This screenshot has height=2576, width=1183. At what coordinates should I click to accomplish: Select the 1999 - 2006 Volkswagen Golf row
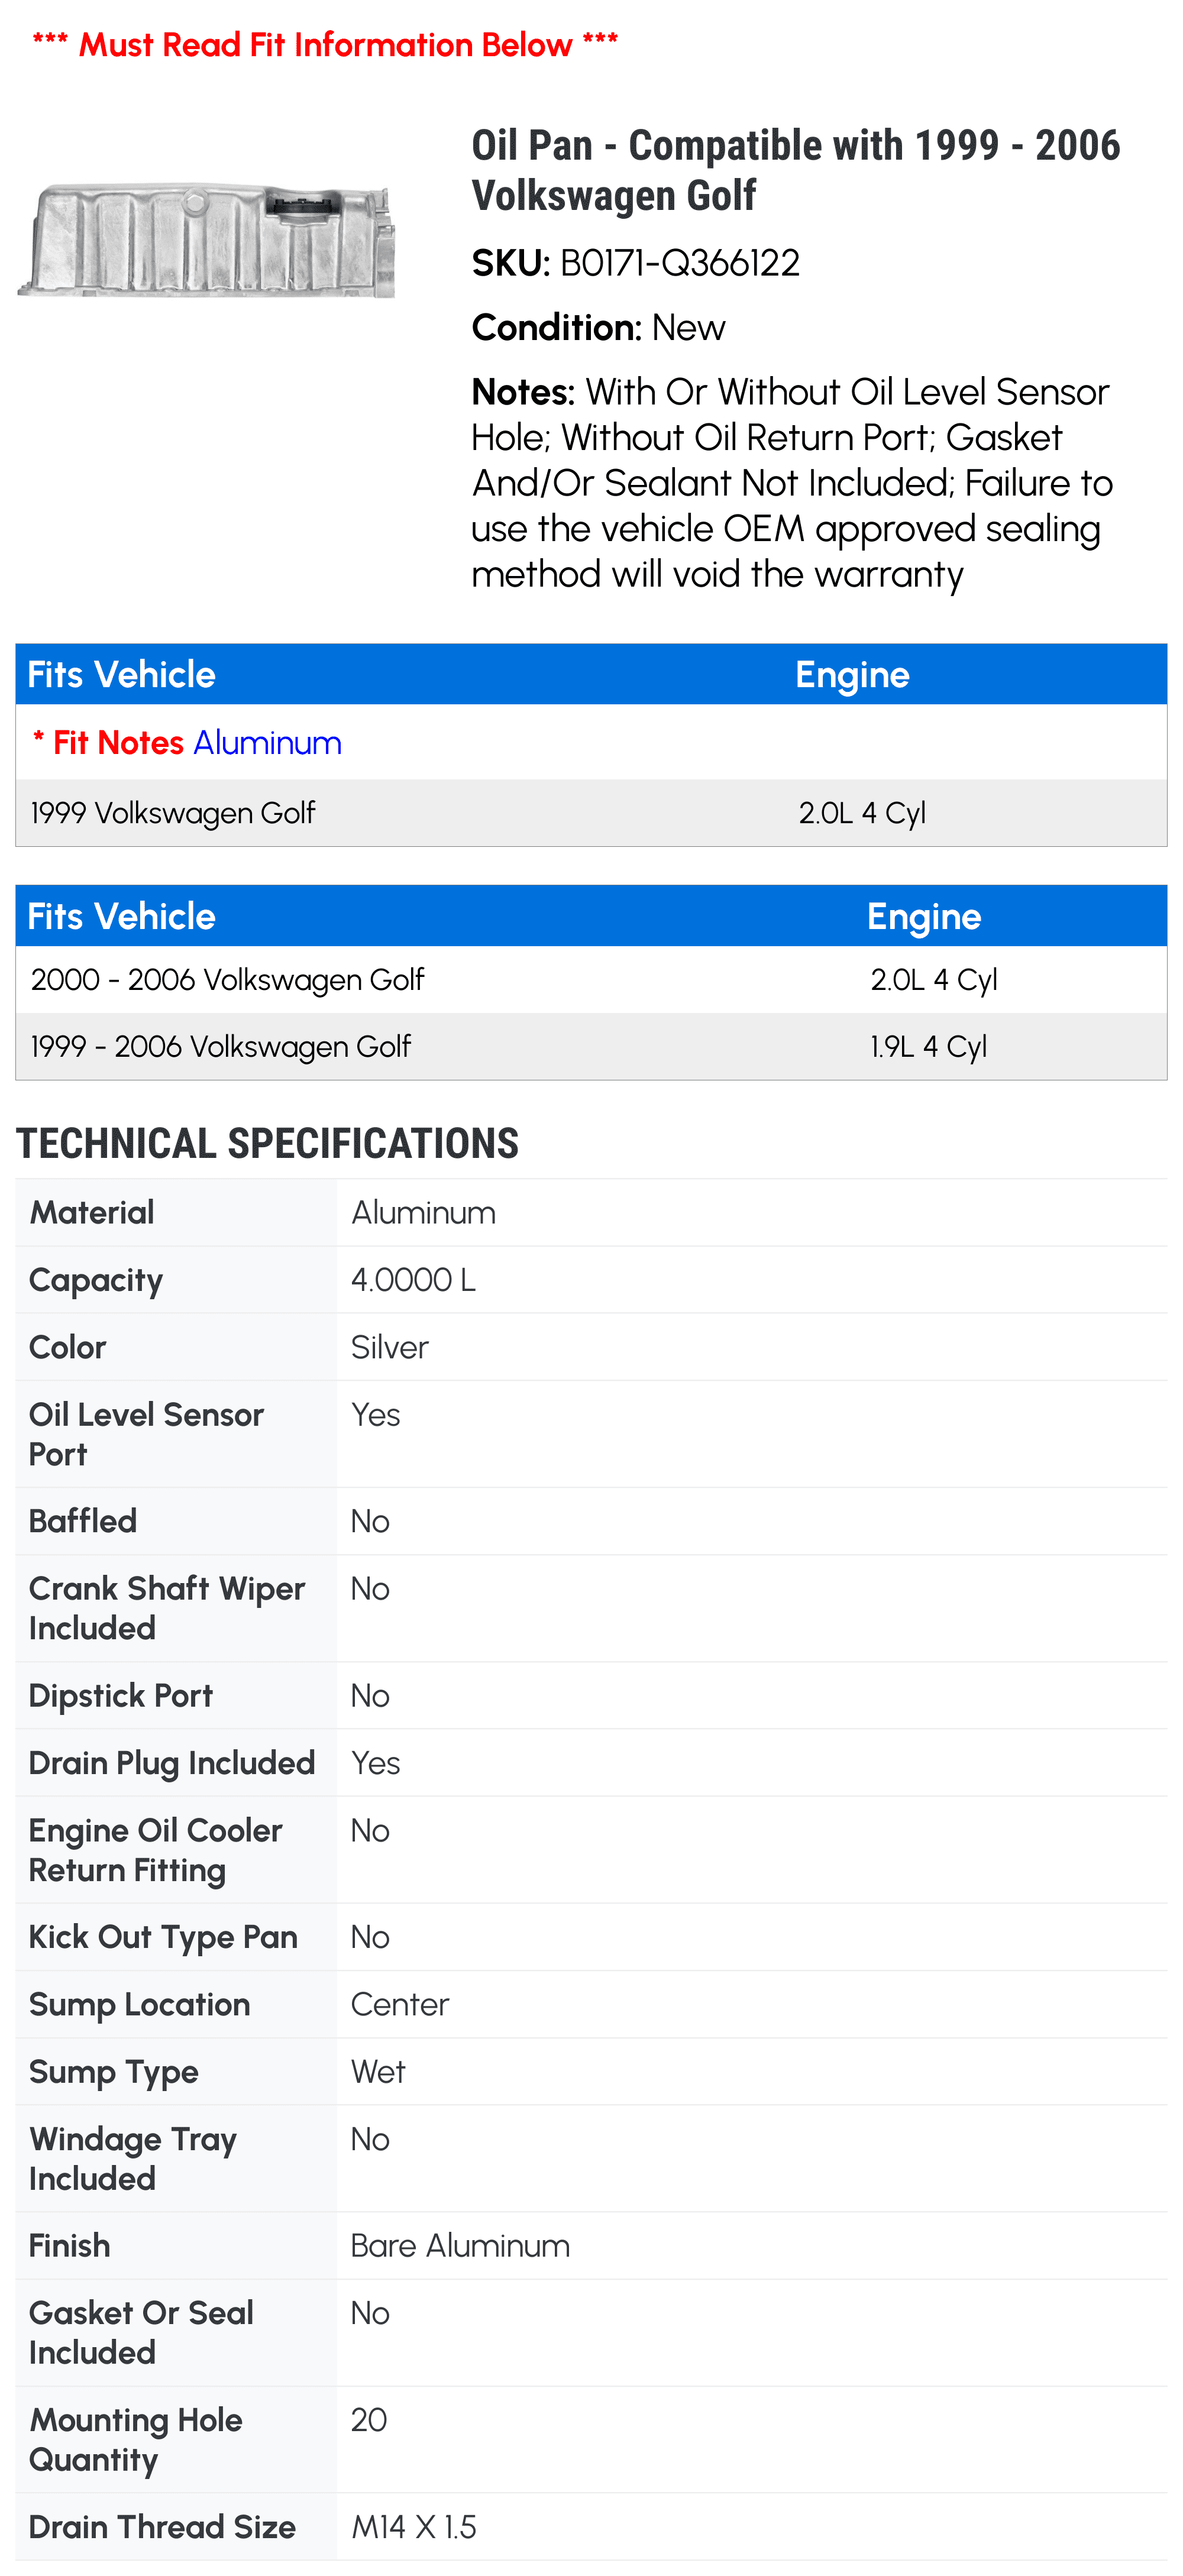(x=591, y=1047)
